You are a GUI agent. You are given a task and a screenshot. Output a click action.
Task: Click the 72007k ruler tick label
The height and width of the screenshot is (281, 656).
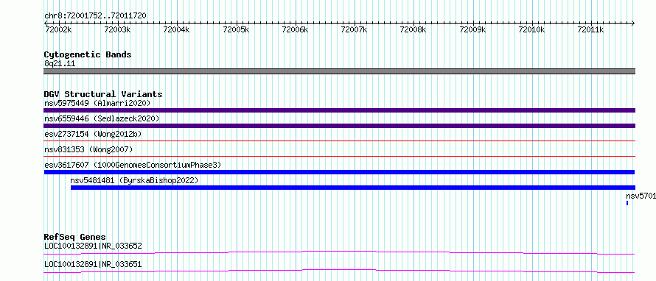coord(355,29)
